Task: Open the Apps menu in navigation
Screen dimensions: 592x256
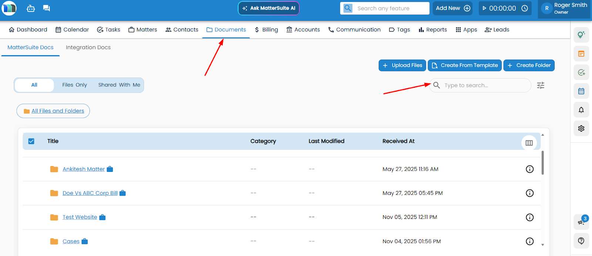Action: (x=466, y=30)
